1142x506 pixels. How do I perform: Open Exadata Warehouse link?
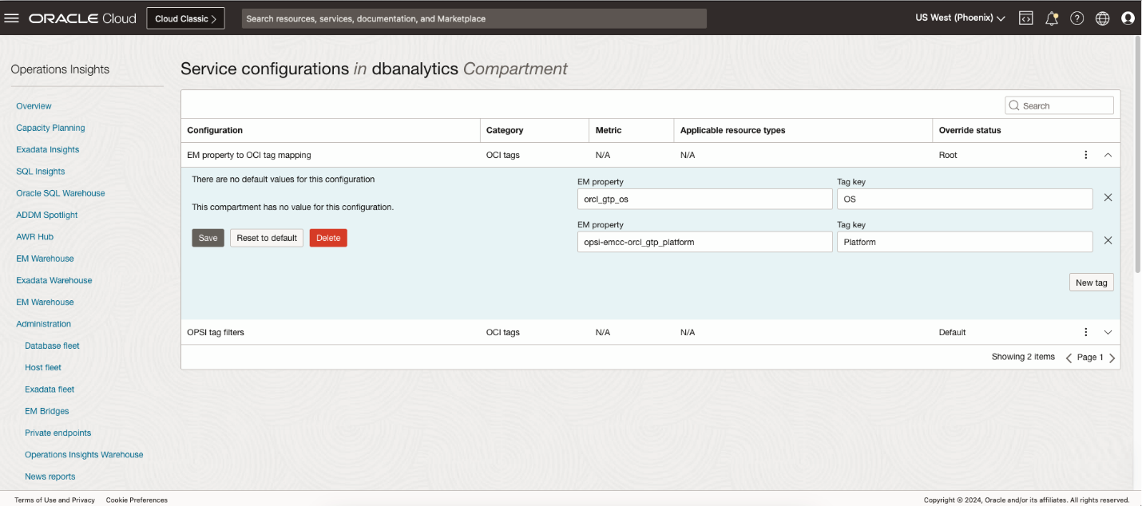tap(54, 280)
